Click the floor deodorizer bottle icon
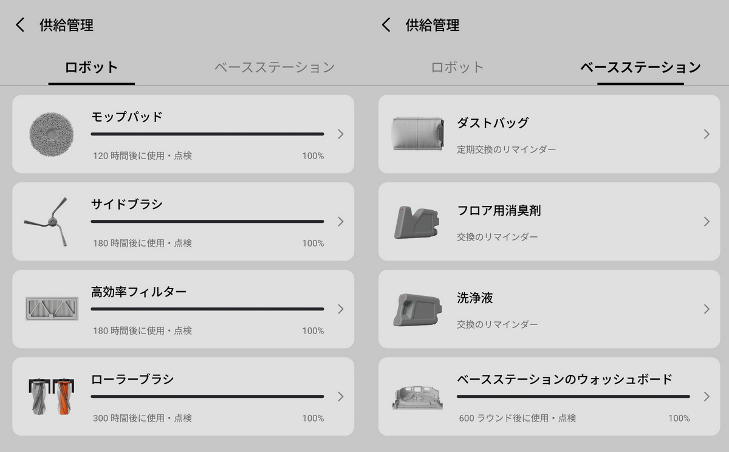This screenshot has height=452, width=729. pos(416,222)
